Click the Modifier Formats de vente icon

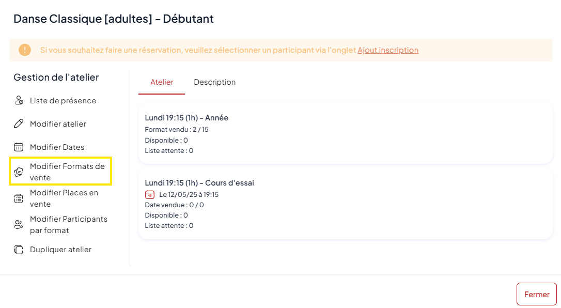(x=19, y=172)
